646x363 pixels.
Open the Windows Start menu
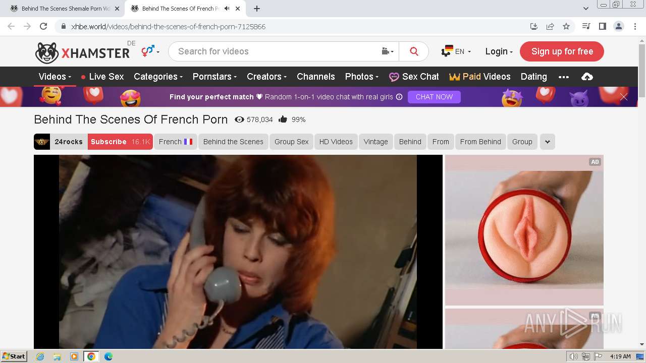click(x=14, y=356)
